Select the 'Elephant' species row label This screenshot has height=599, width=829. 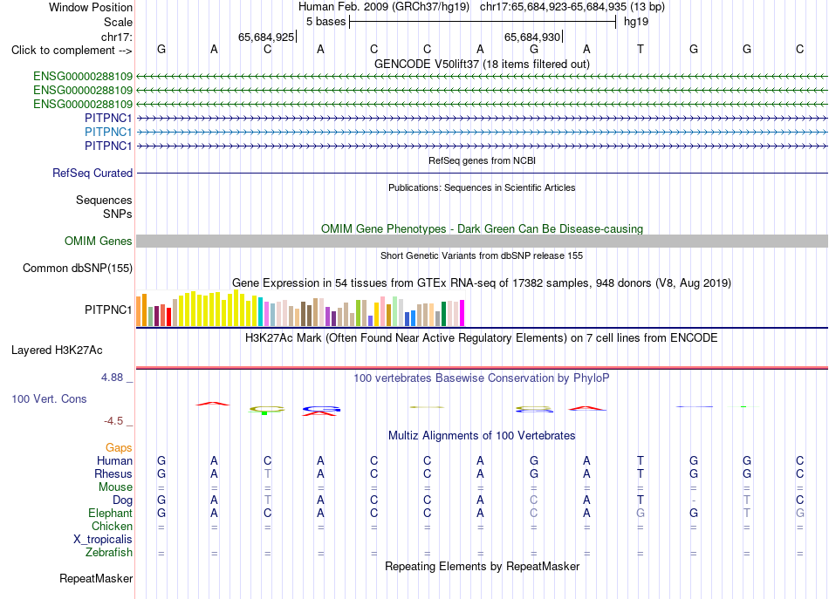110,513
